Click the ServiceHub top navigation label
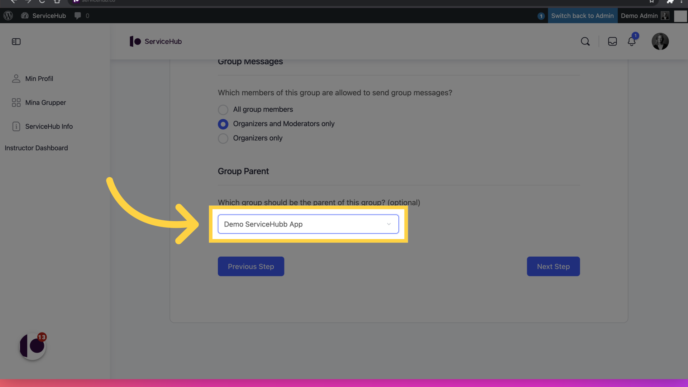 [x=162, y=42]
